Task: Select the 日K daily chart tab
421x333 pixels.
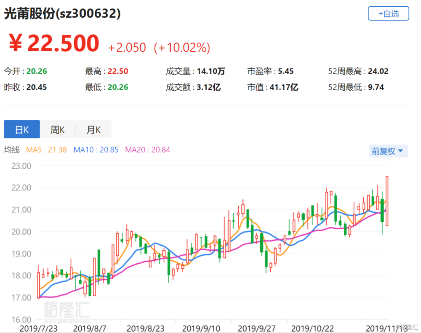Action: click(x=22, y=129)
